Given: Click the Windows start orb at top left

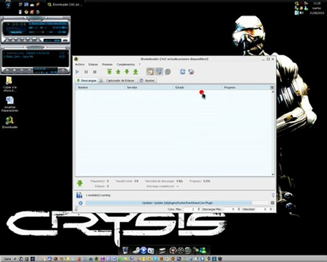Looking at the screenshot, I should pyautogui.click(x=8, y=4).
